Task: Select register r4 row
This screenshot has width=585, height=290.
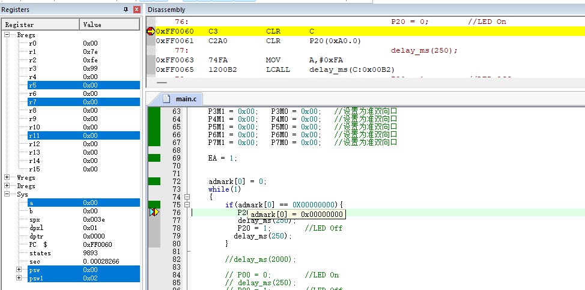Action: pyautogui.click(x=83, y=77)
